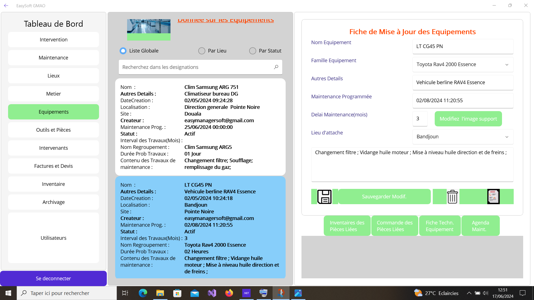Select the Par Lieu radio button
The width and height of the screenshot is (534, 300).
202,51
